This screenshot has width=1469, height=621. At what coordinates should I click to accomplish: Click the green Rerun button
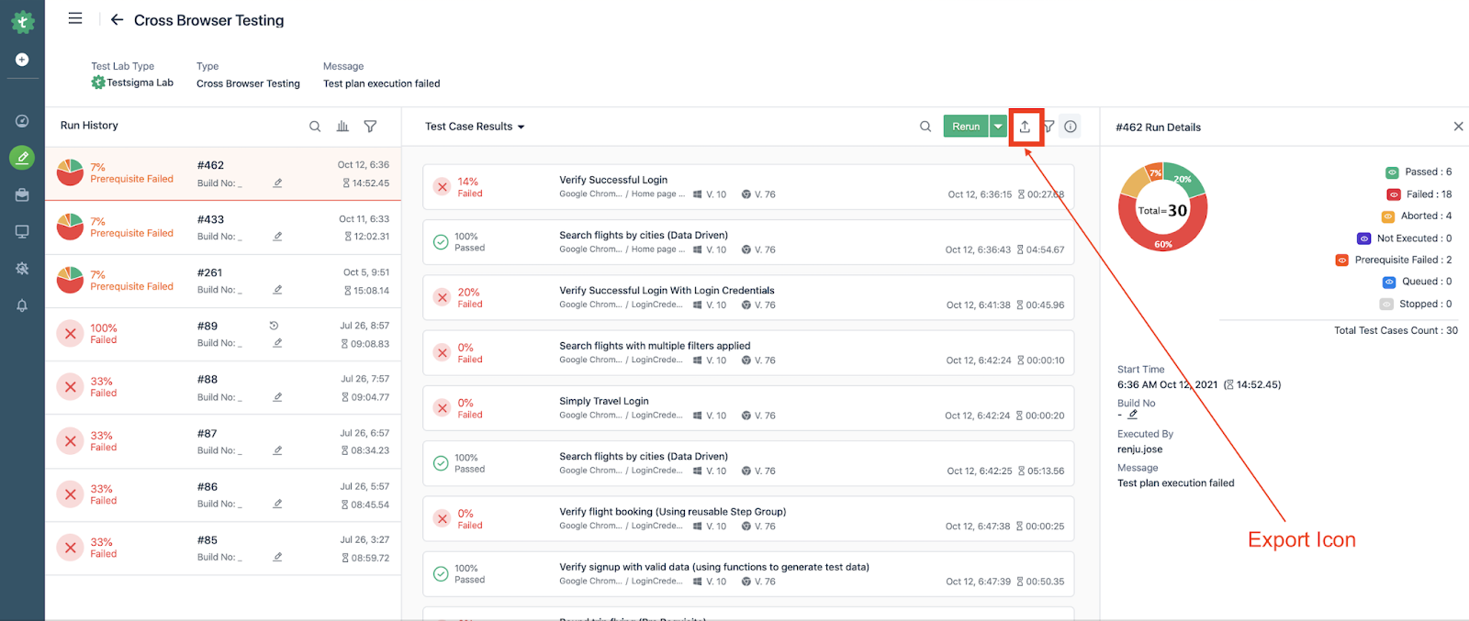(x=966, y=127)
